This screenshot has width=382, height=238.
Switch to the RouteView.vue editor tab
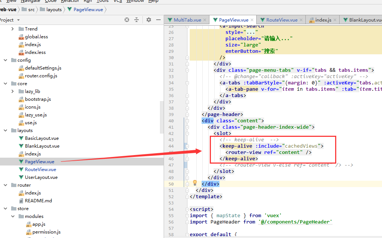(281, 19)
